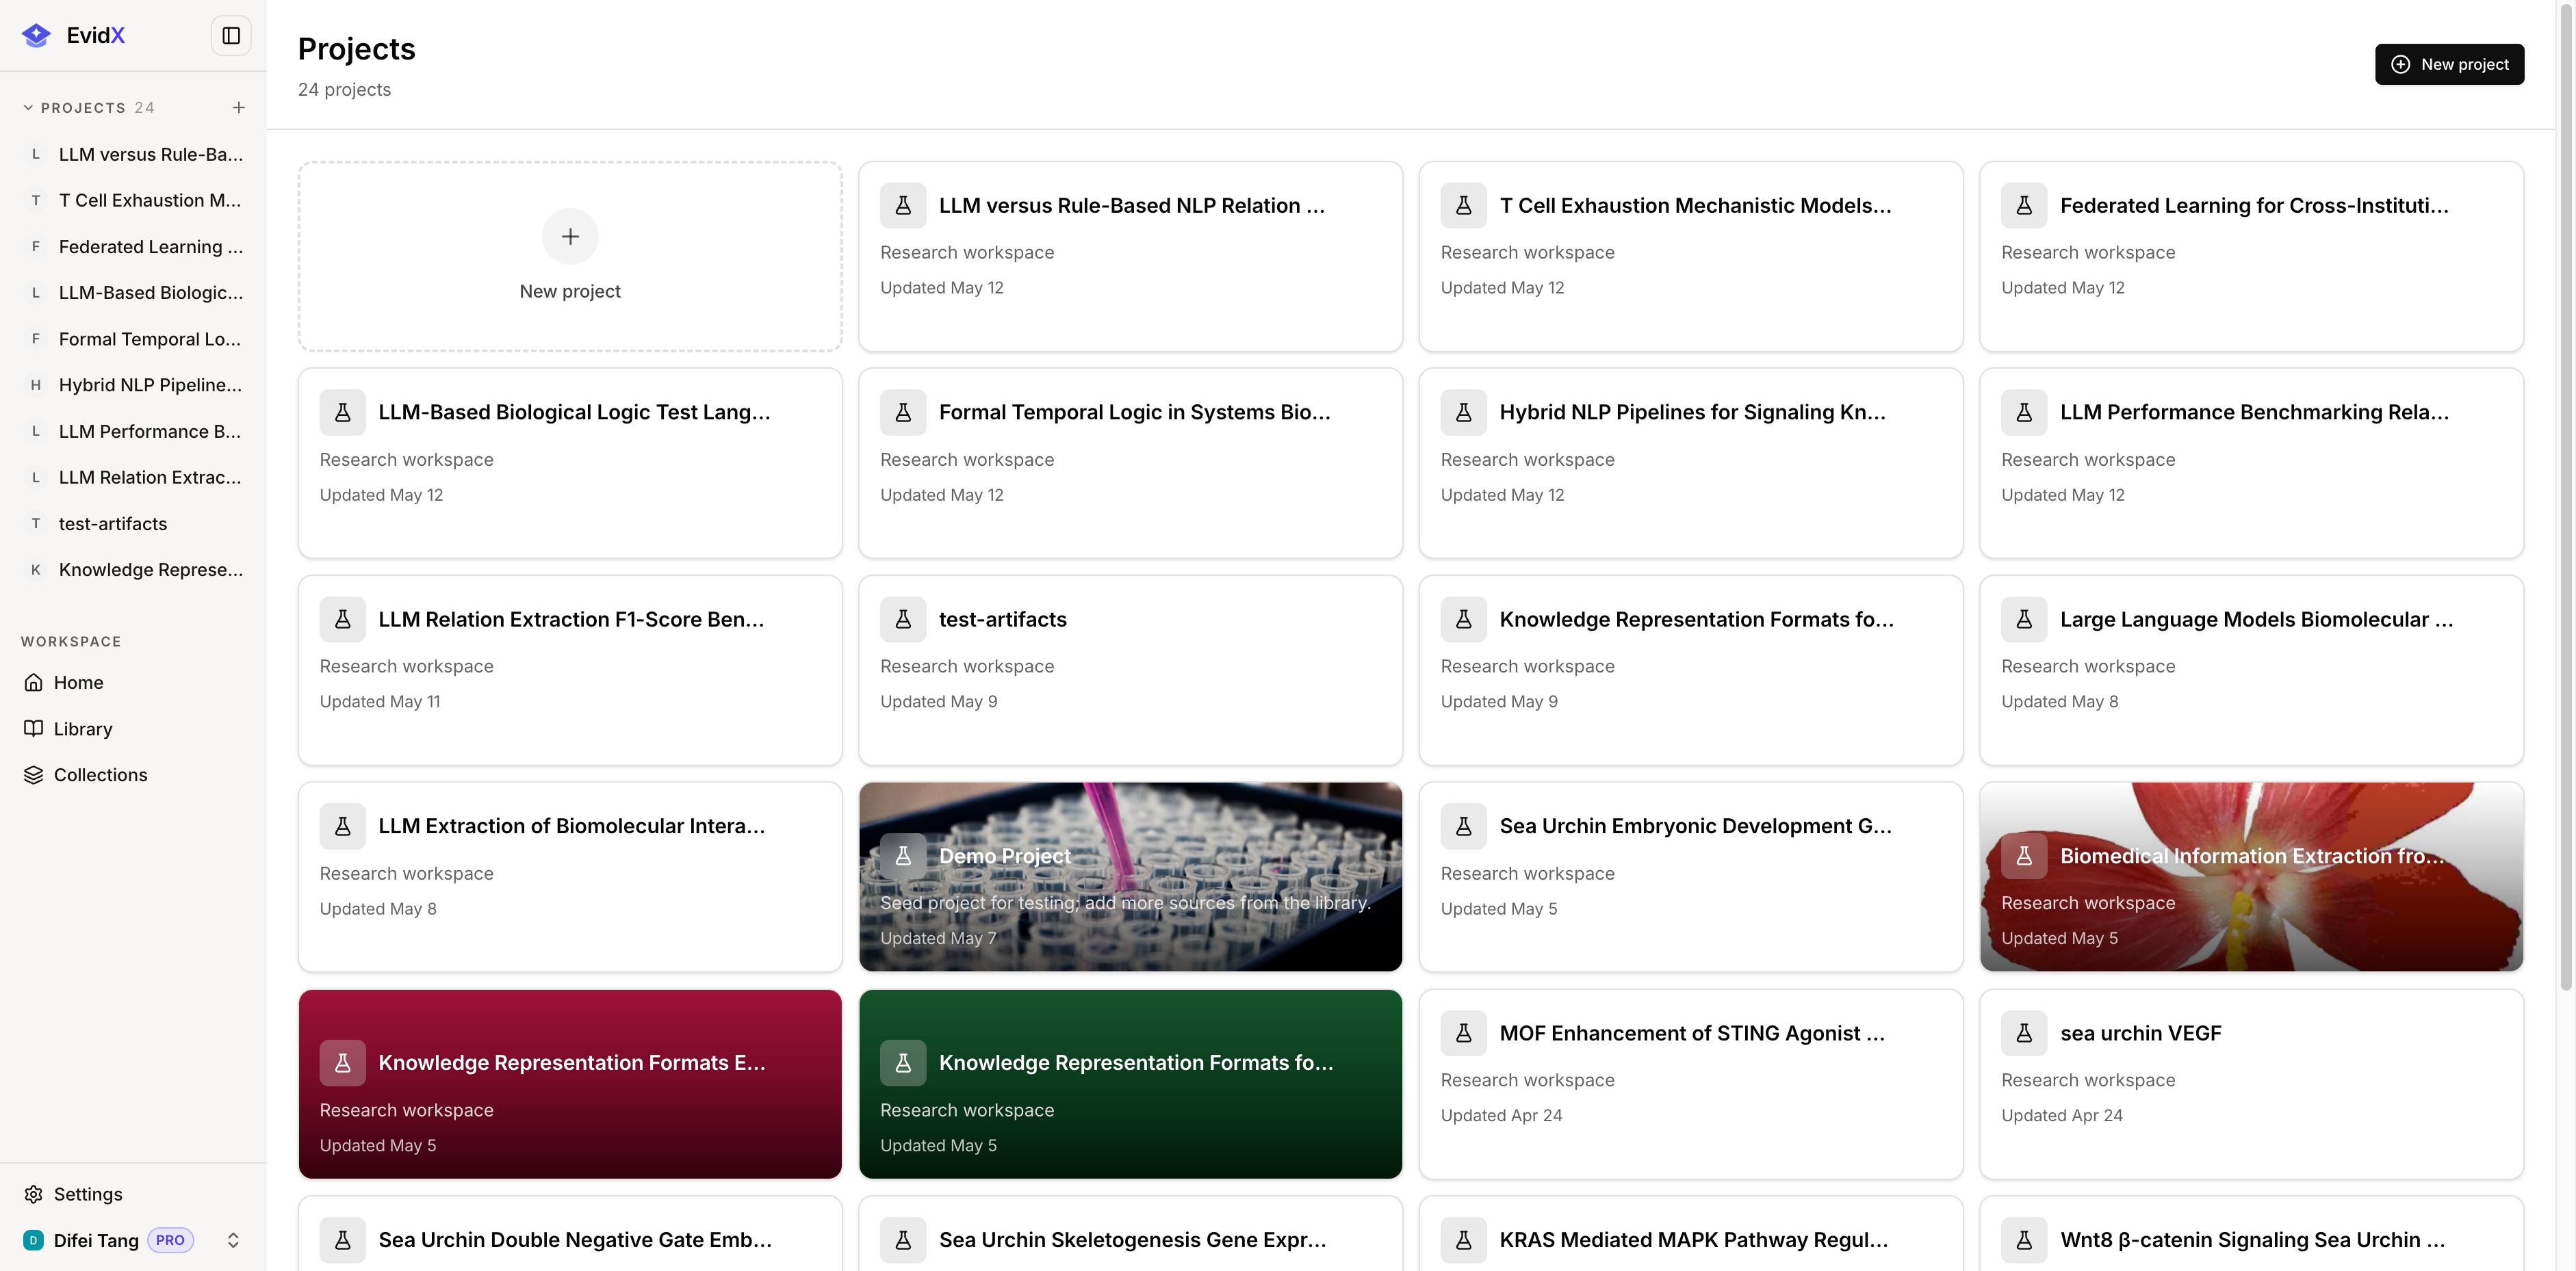Screen dimensions: 2576x1271
Task: Click Demo Project seed description text
Action: pyautogui.click(x=1125, y=903)
